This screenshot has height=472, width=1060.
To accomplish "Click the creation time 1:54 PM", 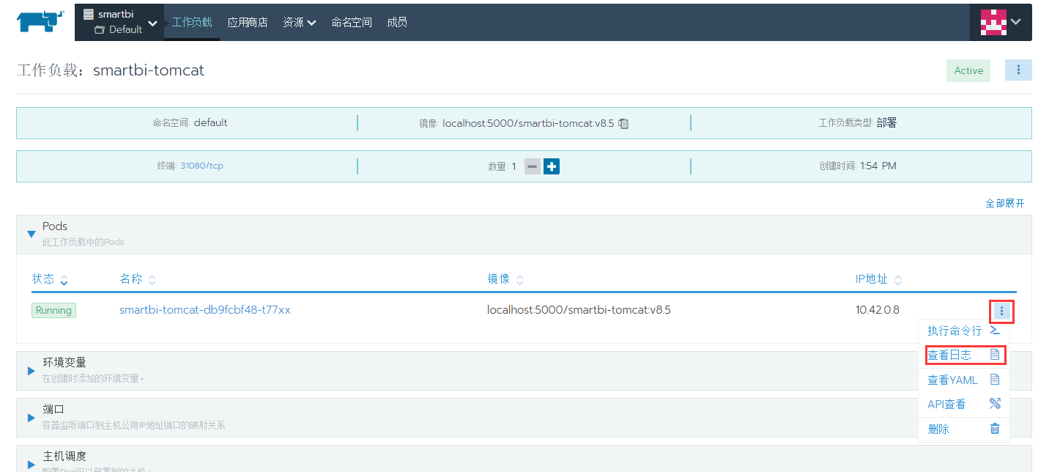I will coord(878,166).
